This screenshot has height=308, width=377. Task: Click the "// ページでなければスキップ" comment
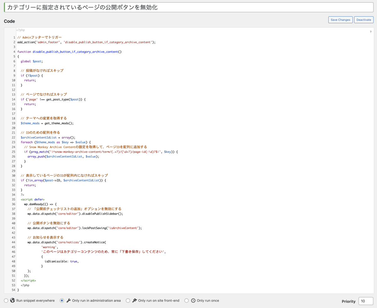click(44, 94)
